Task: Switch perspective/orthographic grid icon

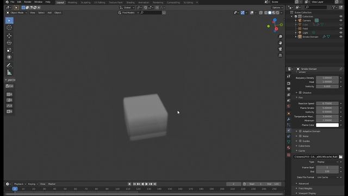Action: pyautogui.click(x=281, y=56)
